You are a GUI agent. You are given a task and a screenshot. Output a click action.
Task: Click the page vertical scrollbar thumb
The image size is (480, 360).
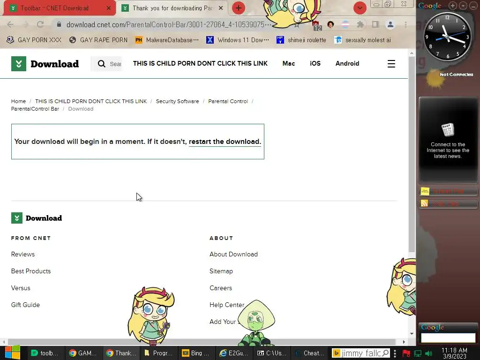click(x=412, y=155)
